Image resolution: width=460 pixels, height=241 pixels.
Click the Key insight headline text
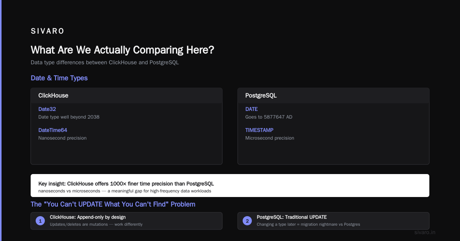(126, 184)
